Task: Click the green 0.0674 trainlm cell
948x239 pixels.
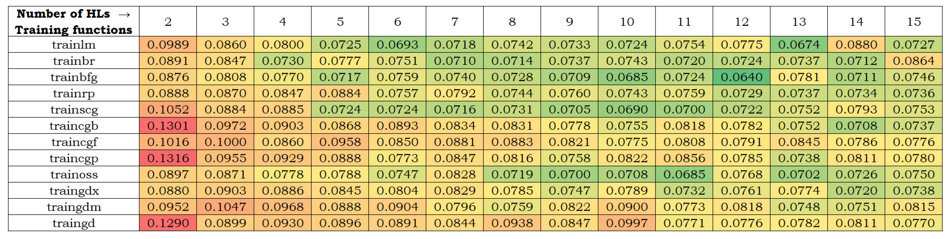Action: coord(799,45)
